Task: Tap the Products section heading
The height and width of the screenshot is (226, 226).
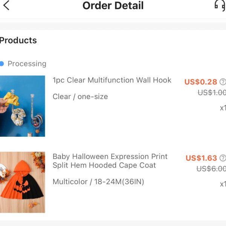Action: 18,40
